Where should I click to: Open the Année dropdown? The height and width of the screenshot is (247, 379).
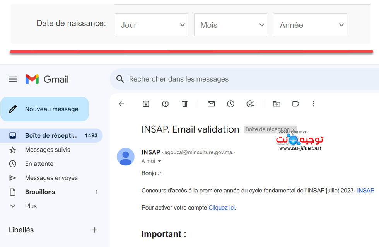click(310, 25)
